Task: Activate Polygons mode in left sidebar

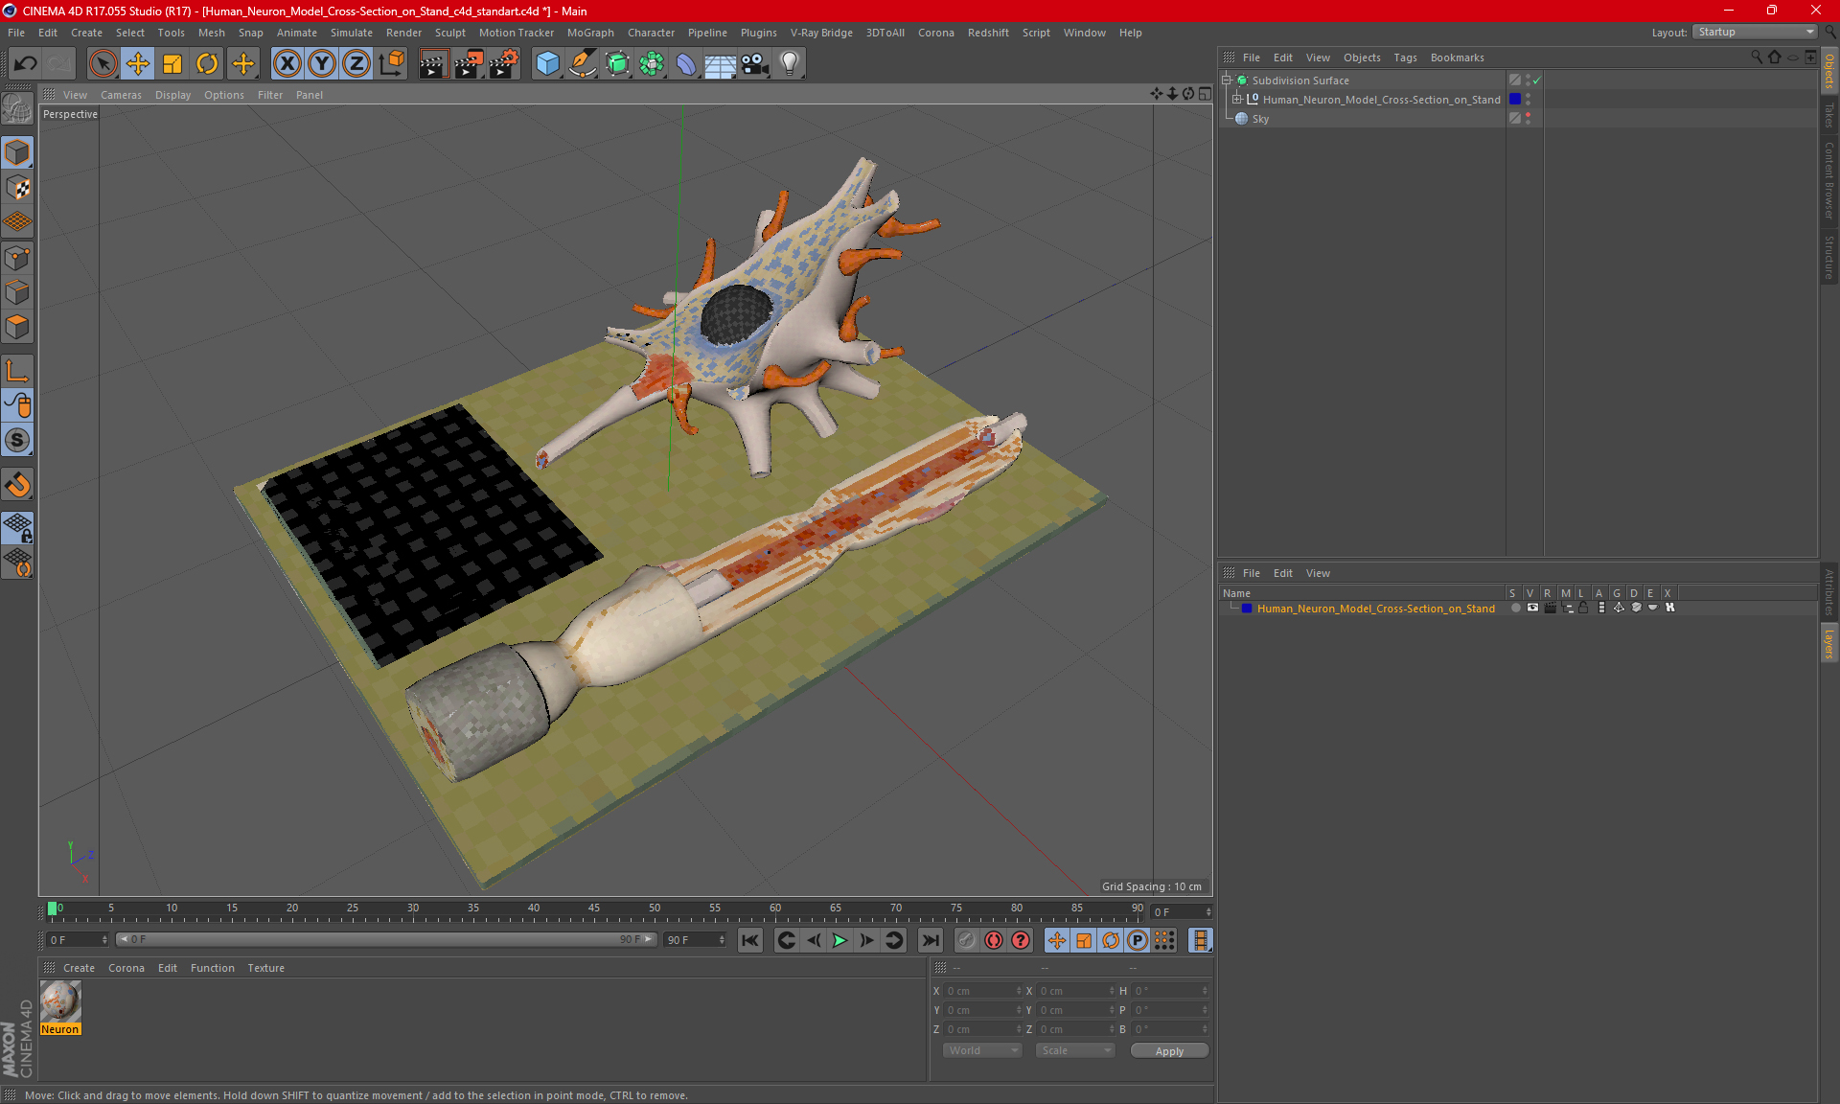Action: point(17,327)
